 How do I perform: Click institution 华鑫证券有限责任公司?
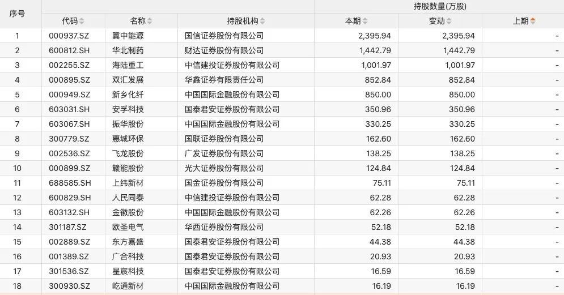(x=224, y=80)
